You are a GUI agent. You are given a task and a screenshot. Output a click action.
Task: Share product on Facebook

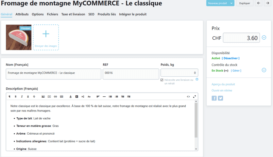coord(214,98)
